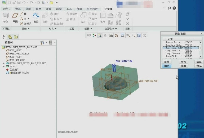Screen dimensions: 204x138
Task: Expand the 编辑 group dropdown
Action: (88, 29)
